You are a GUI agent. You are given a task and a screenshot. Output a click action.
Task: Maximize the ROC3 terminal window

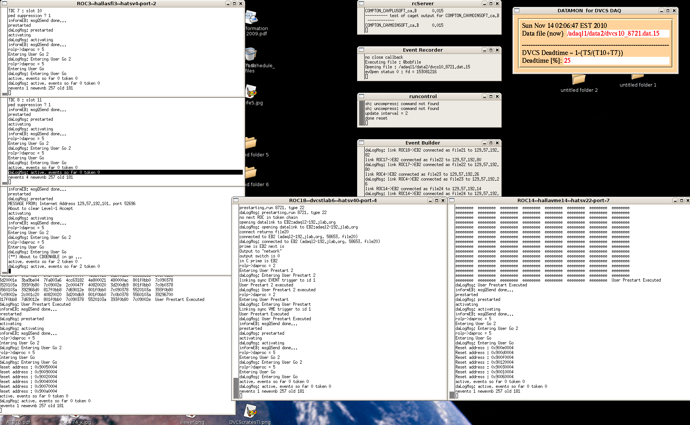(234, 3)
